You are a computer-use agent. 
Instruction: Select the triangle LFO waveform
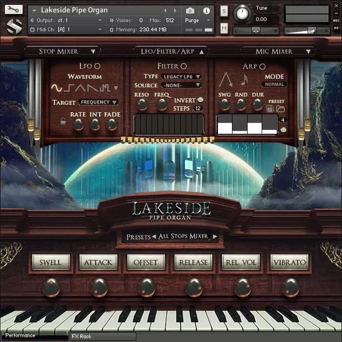(x=80, y=88)
